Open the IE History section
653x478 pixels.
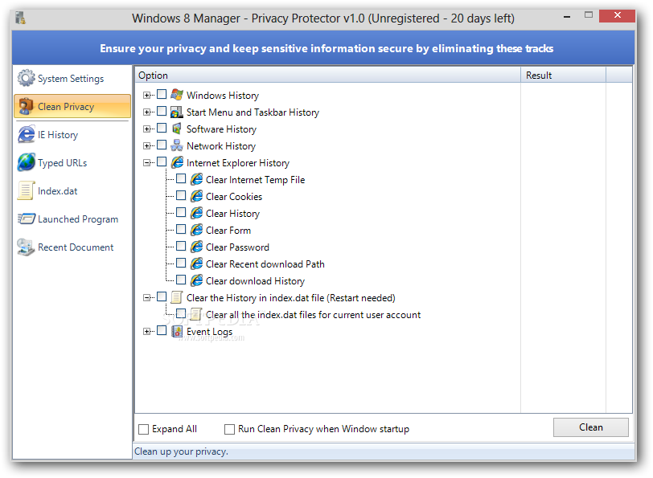click(72, 134)
